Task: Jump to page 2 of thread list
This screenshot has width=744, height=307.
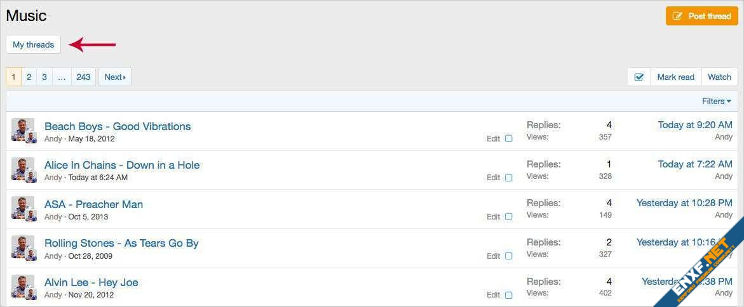Action: [x=29, y=77]
